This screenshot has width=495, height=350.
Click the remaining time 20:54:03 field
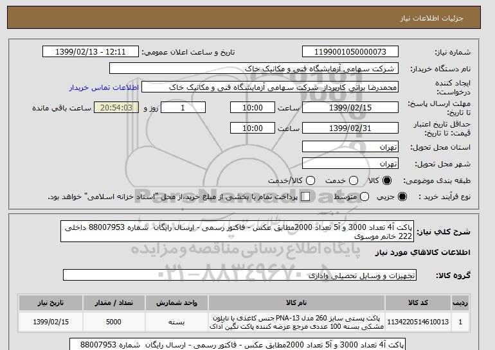point(116,107)
